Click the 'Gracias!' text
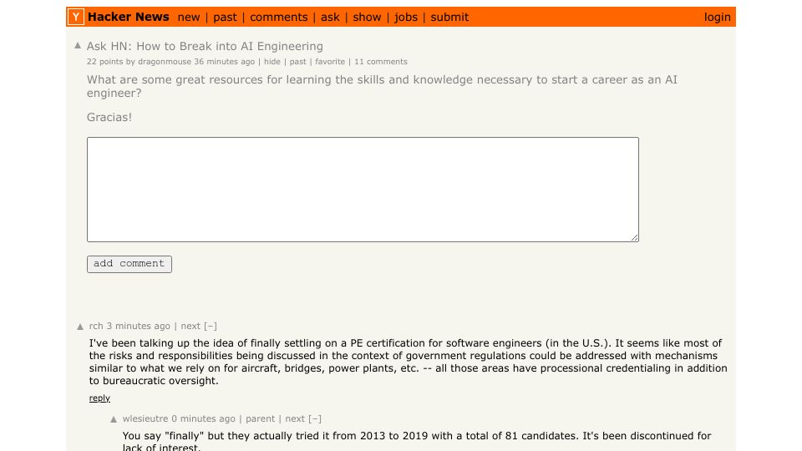Screen dimensions: 802x451 (x=109, y=117)
